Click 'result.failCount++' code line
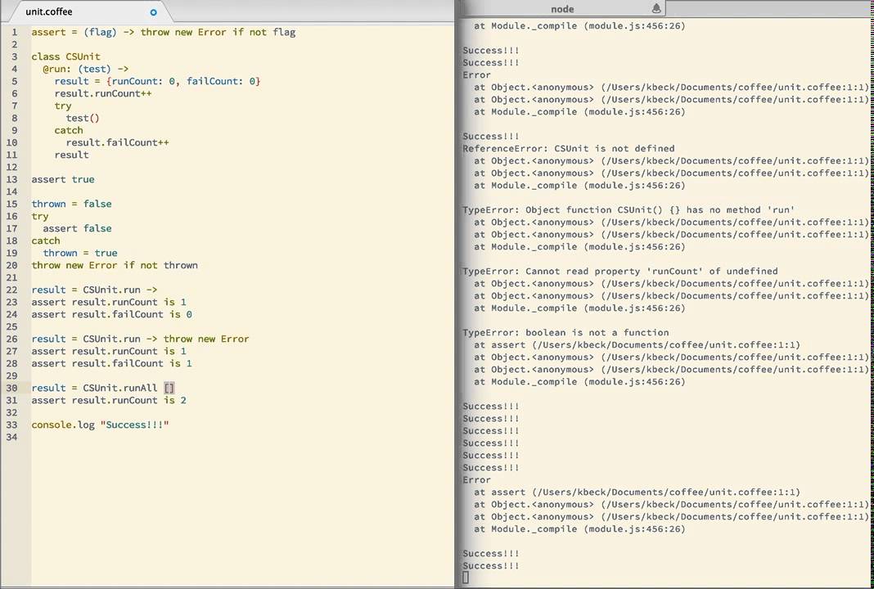Viewport: 874px width, 589px height. tap(117, 142)
